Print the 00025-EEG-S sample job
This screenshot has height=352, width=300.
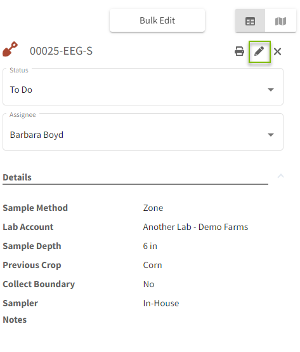pyautogui.click(x=239, y=51)
